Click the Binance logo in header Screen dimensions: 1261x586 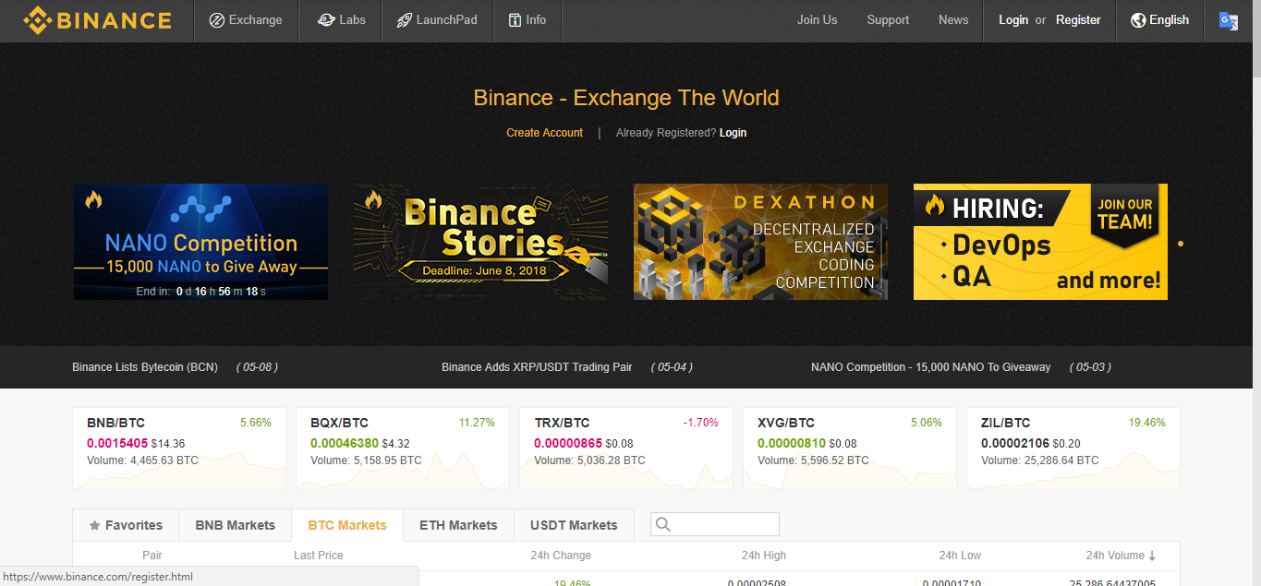pyautogui.click(x=97, y=20)
